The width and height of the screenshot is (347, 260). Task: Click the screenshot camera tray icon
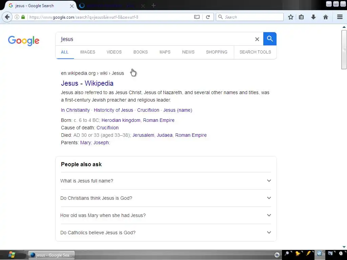(330, 254)
